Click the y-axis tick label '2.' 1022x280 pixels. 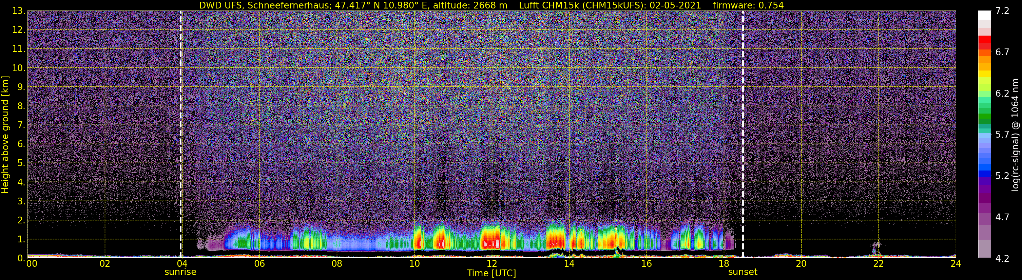click(21, 221)
